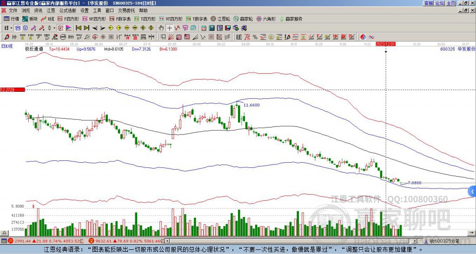Open the 客服 link

click(x=428, y=3)
